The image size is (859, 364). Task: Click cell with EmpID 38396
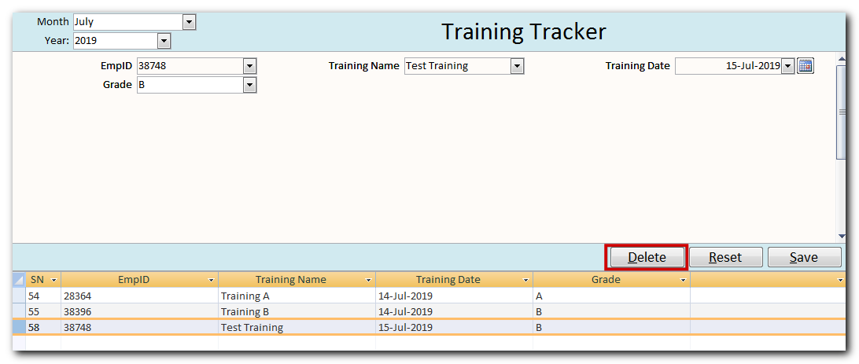click(x=140, y=312)
